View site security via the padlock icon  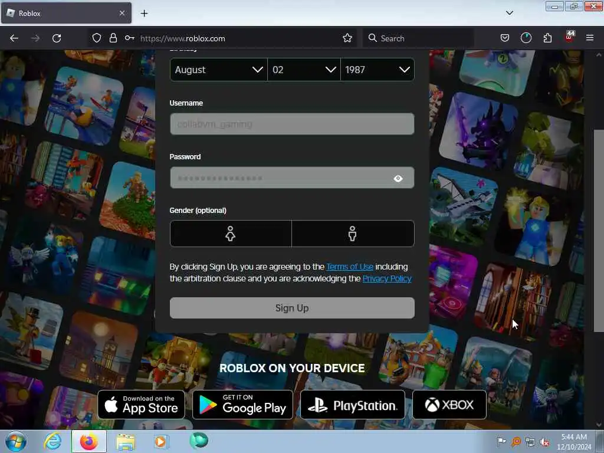pos(113,38)
